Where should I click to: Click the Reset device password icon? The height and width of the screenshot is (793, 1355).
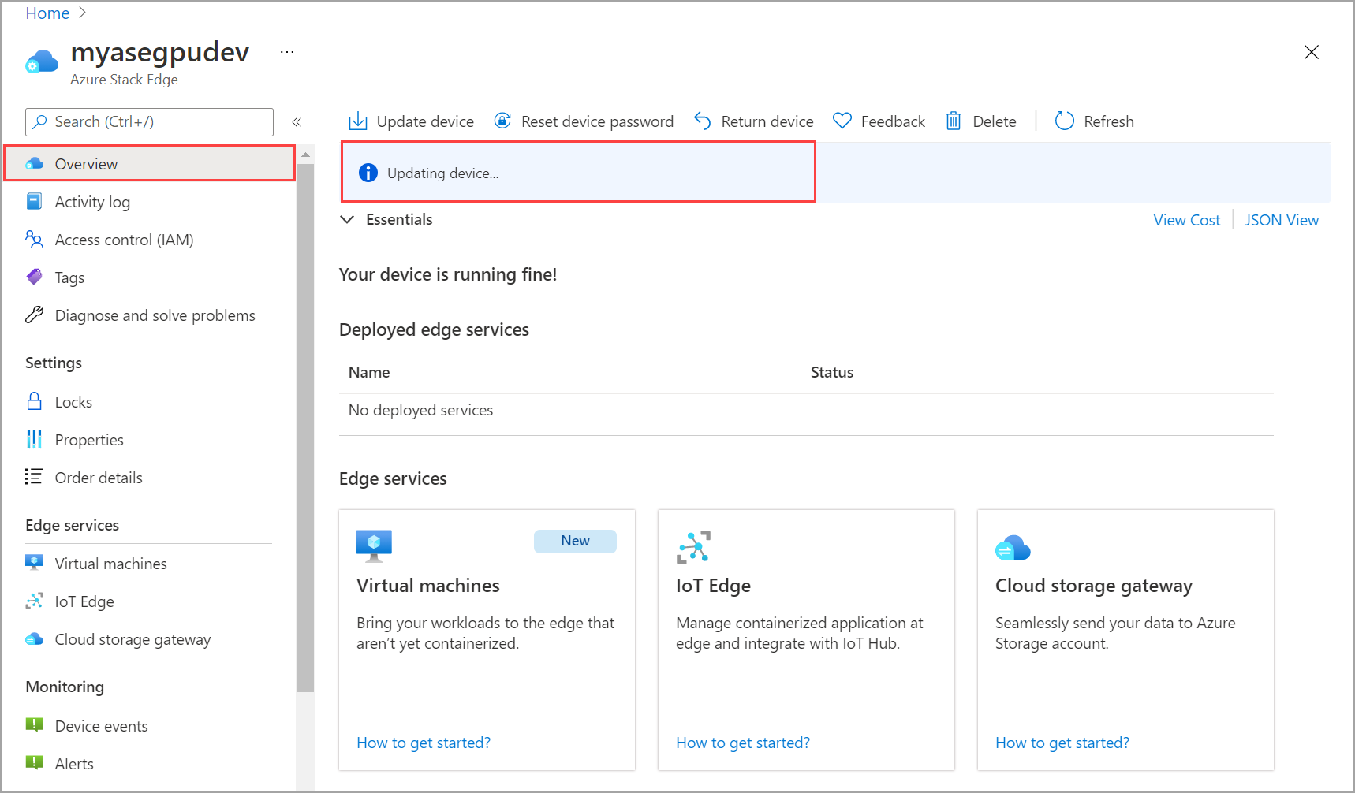point(502,121)
